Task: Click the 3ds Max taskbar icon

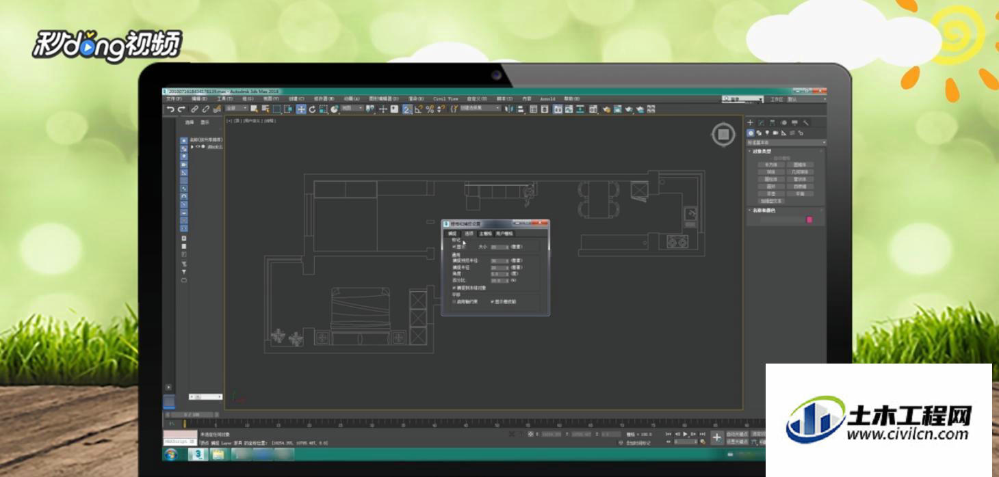Action: (198, 454)
